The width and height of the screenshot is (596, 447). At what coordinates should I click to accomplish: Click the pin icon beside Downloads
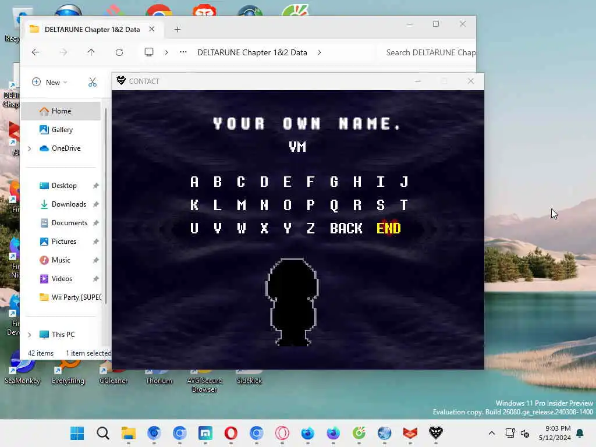[96, 204]
